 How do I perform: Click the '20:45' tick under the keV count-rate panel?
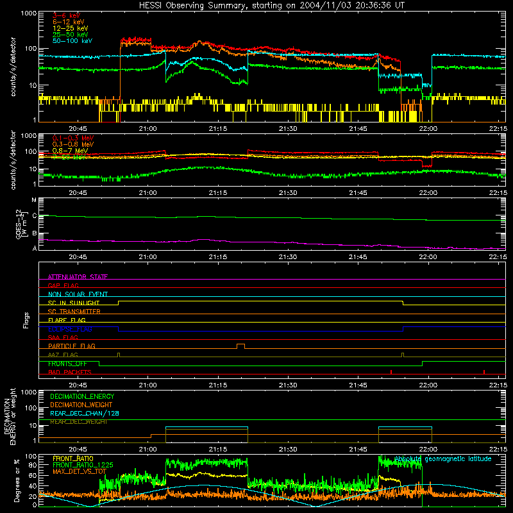tap(78, 129)
